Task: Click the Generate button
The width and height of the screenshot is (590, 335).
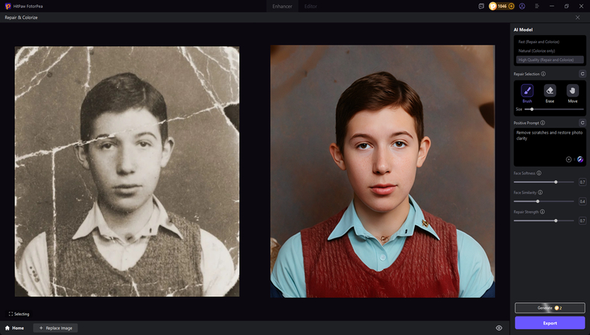Action: pos(550,307)
